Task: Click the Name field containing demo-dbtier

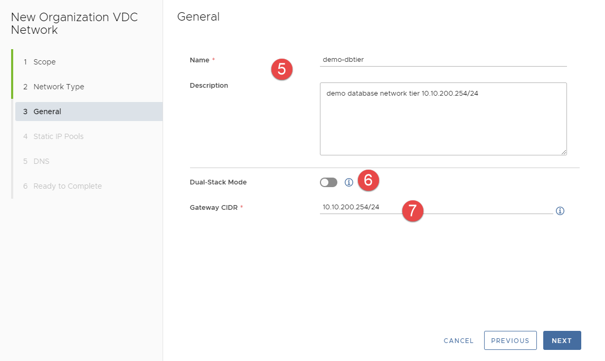Action: pyautogui.click(x=442, y=60)
